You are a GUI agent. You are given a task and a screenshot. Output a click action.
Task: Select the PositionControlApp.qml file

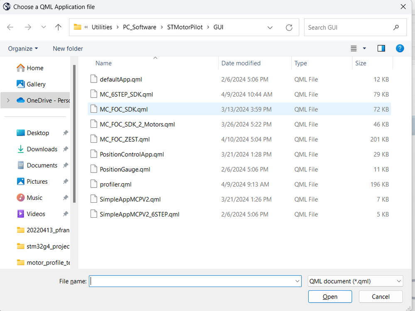click(x=239, y=154)
